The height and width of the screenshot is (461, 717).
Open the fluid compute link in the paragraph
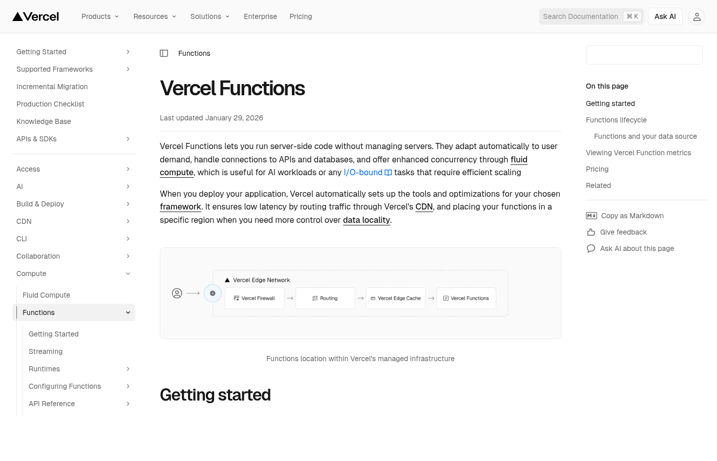pos(518,159)
